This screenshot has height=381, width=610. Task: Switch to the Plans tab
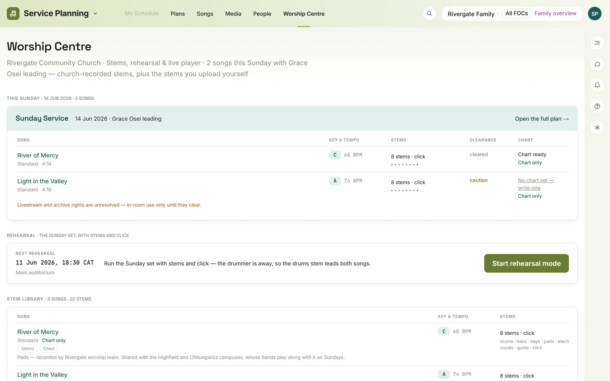pyautogui.click(x=178, y=14)
